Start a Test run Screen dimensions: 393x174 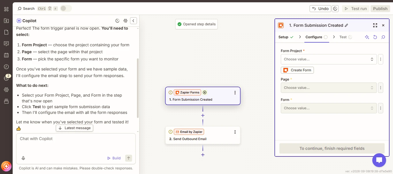pos(356,9)
